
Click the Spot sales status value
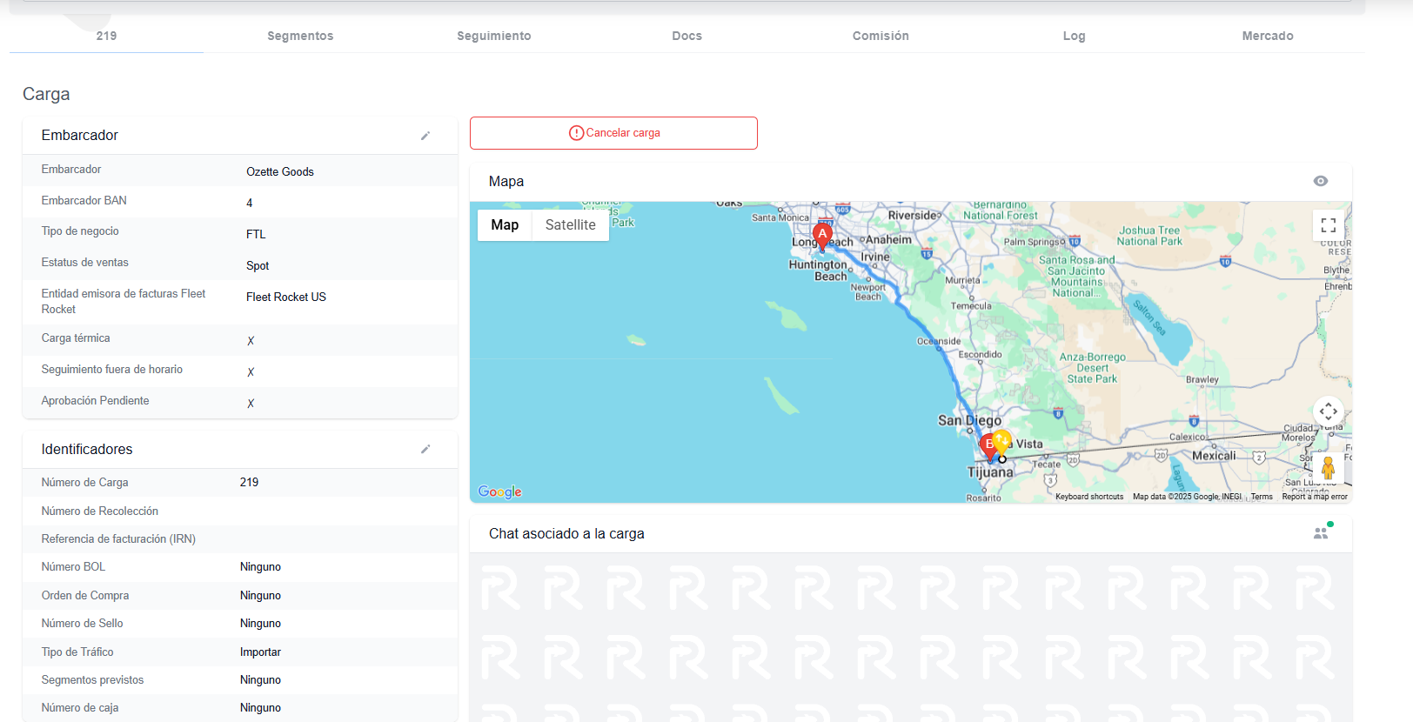click(258, 266)
